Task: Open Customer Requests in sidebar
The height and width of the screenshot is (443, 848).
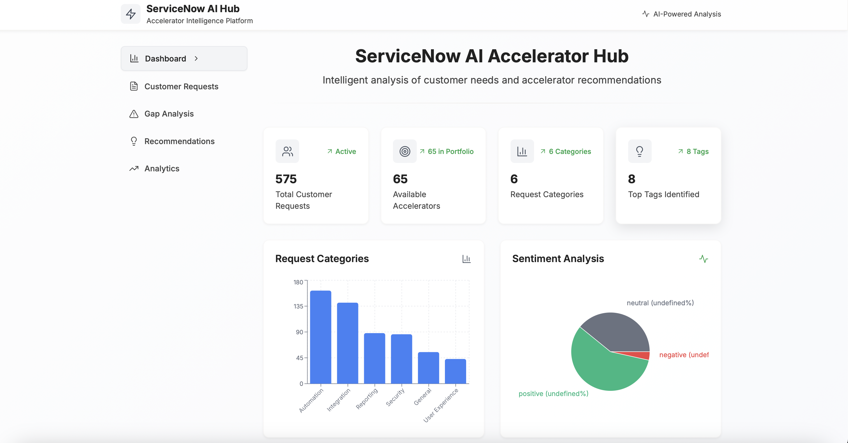Action: tap(181, 86)
